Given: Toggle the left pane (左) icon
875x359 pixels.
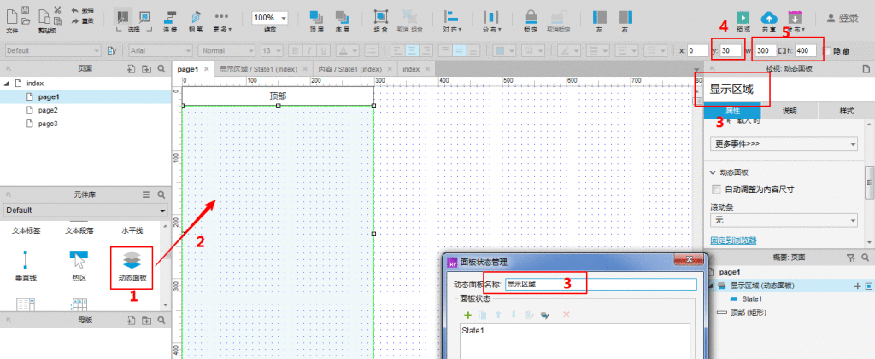Looking at the screenshot, I should pyautogui.click(x=599, y=18).
